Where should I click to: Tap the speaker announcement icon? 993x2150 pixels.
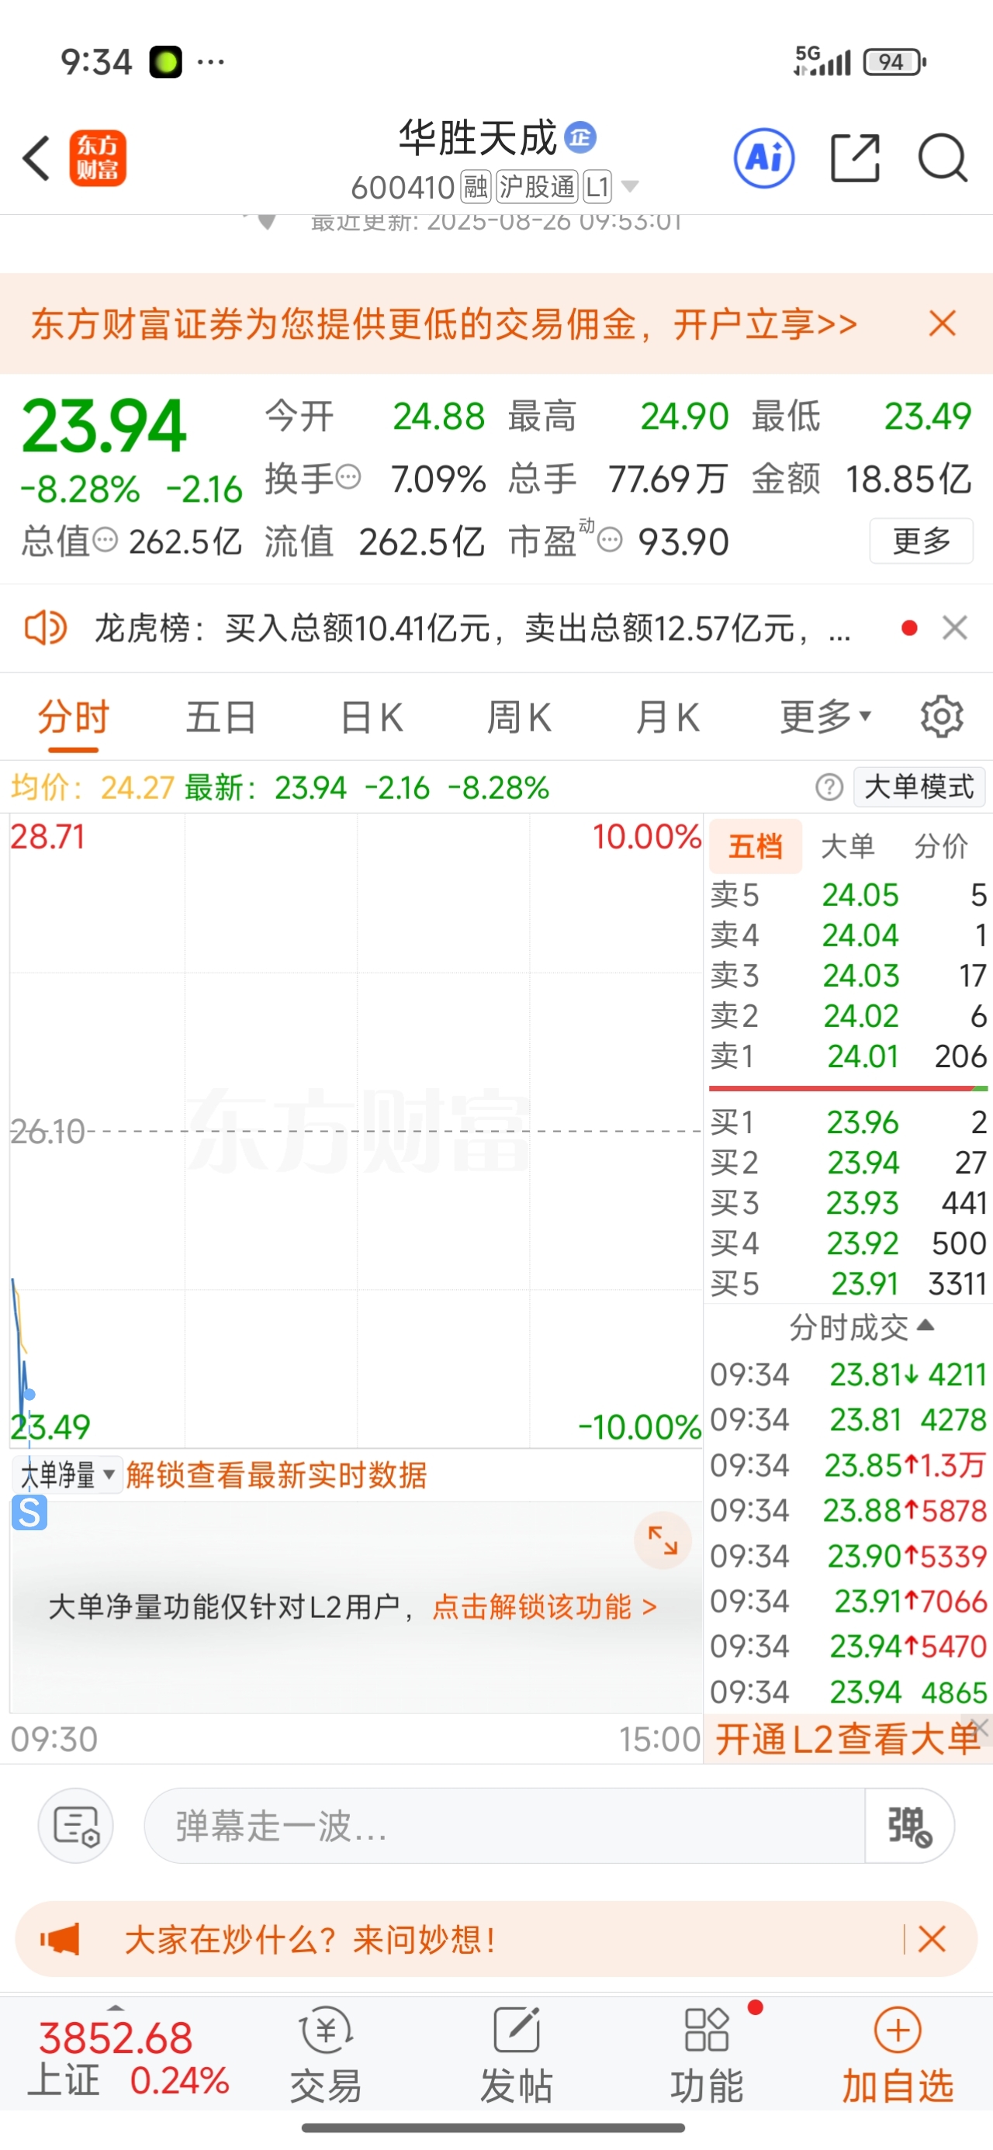(x=45, y=627)
